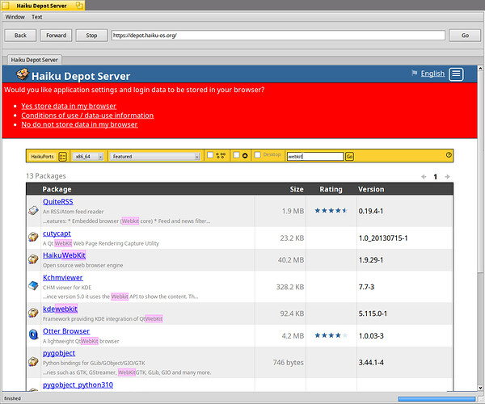The image size is (485, 404).
Task: Click the scroll-down arrow of the page scrollbar
Action: pyautogui.click(x=480, y=388)
